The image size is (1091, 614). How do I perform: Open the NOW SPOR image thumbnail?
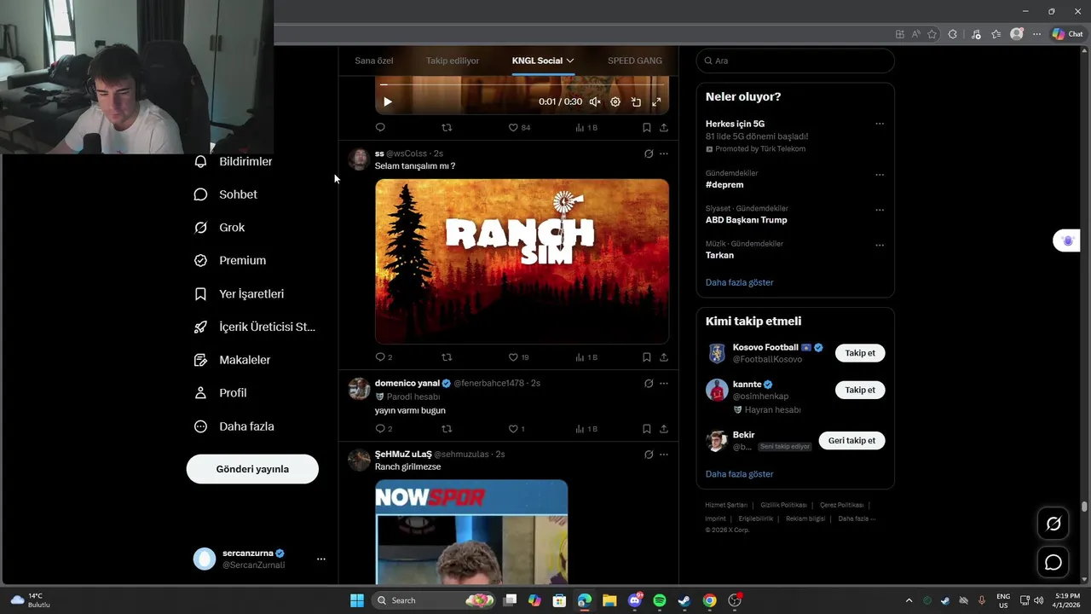point(471,531)
